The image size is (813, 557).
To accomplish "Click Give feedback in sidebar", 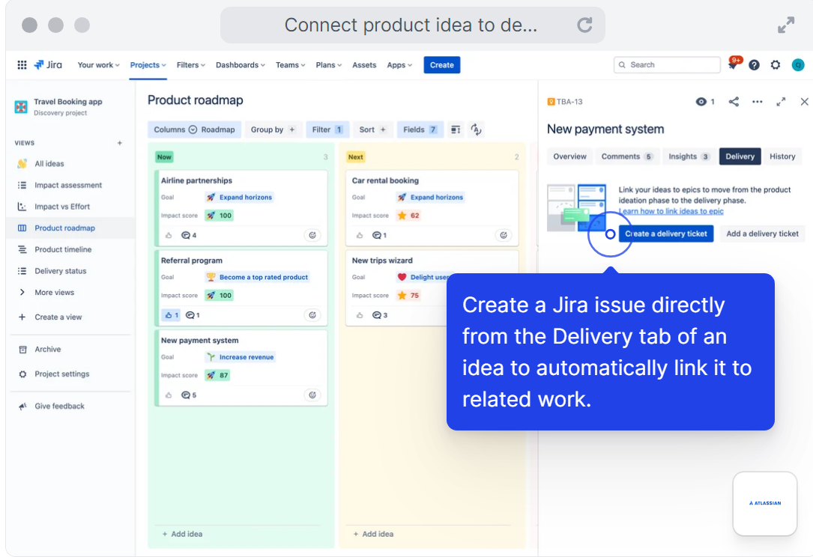I will [x=59, y=407].
